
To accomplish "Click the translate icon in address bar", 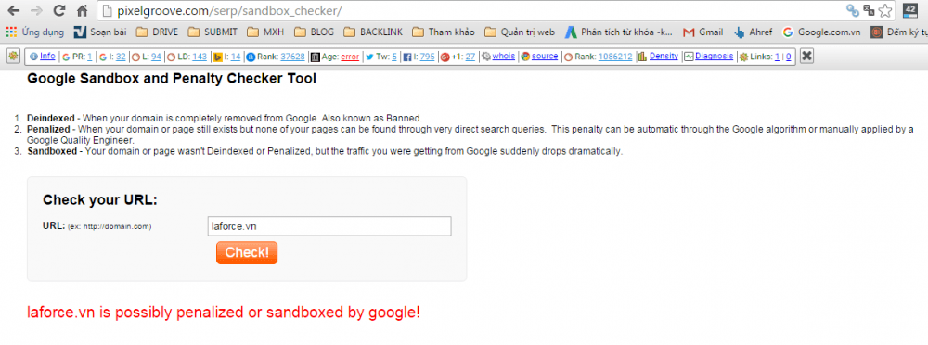I will 870,10.
